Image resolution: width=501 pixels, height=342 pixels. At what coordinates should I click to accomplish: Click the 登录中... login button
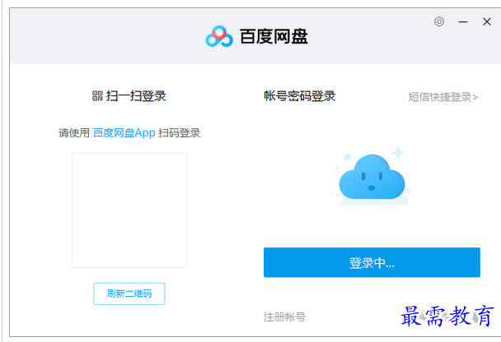click(x=372, y=262)
